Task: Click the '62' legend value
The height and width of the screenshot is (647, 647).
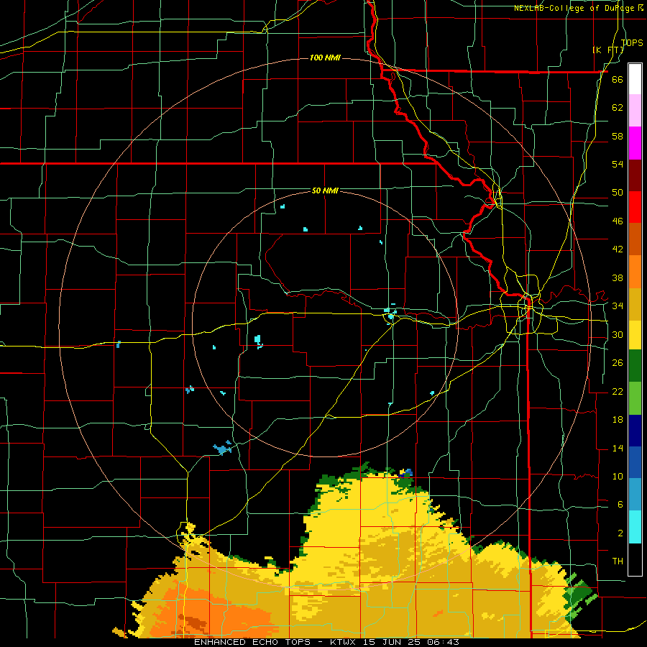Action: pos(618,107)
